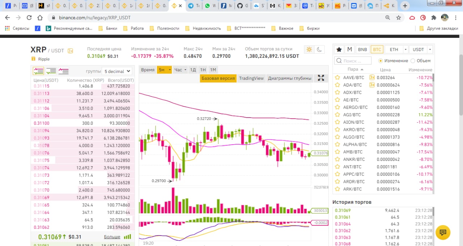
Task: Select the Объем radio option
Action: pos(413,61)
